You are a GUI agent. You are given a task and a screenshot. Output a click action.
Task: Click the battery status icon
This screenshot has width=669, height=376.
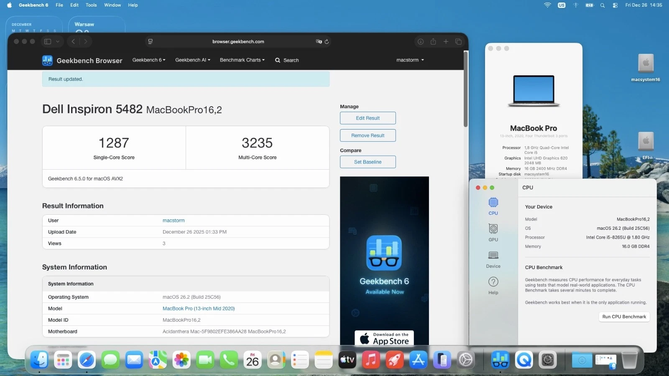[590, 5]
